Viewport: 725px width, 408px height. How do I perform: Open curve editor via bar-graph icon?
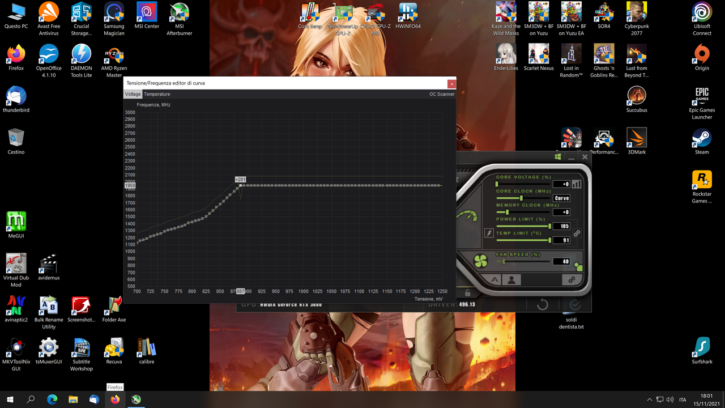point(577,184)
